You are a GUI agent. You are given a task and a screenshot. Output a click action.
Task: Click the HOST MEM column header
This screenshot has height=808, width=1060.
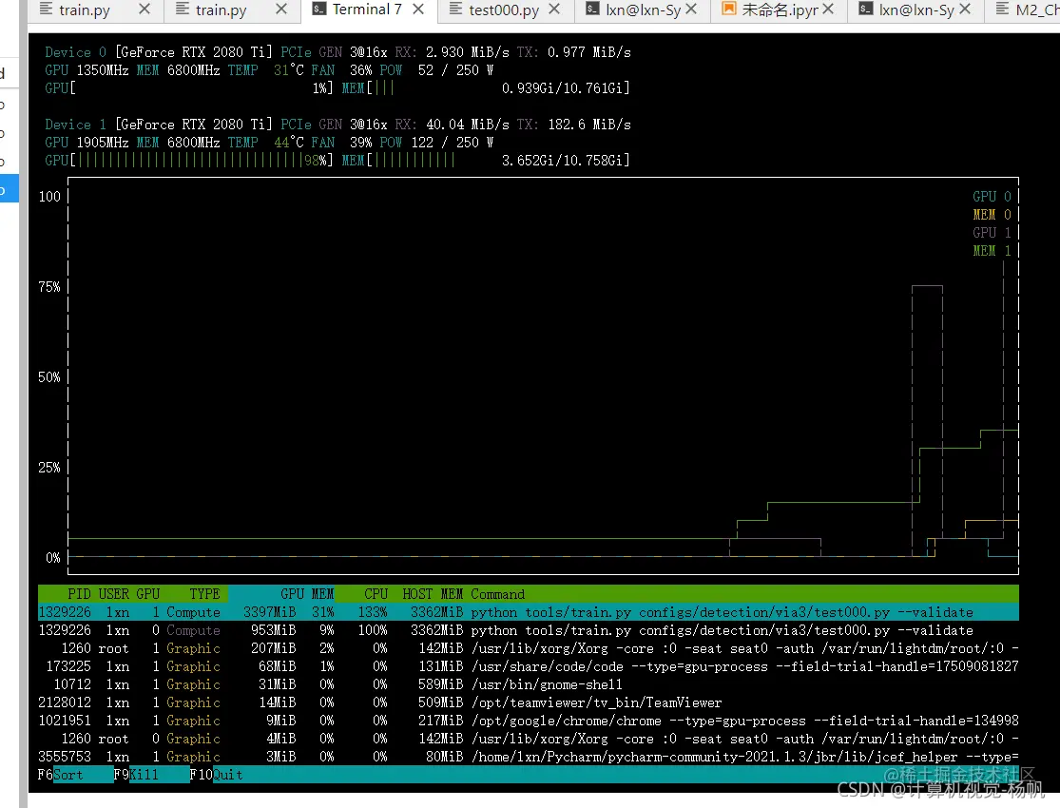pos(433,594)
